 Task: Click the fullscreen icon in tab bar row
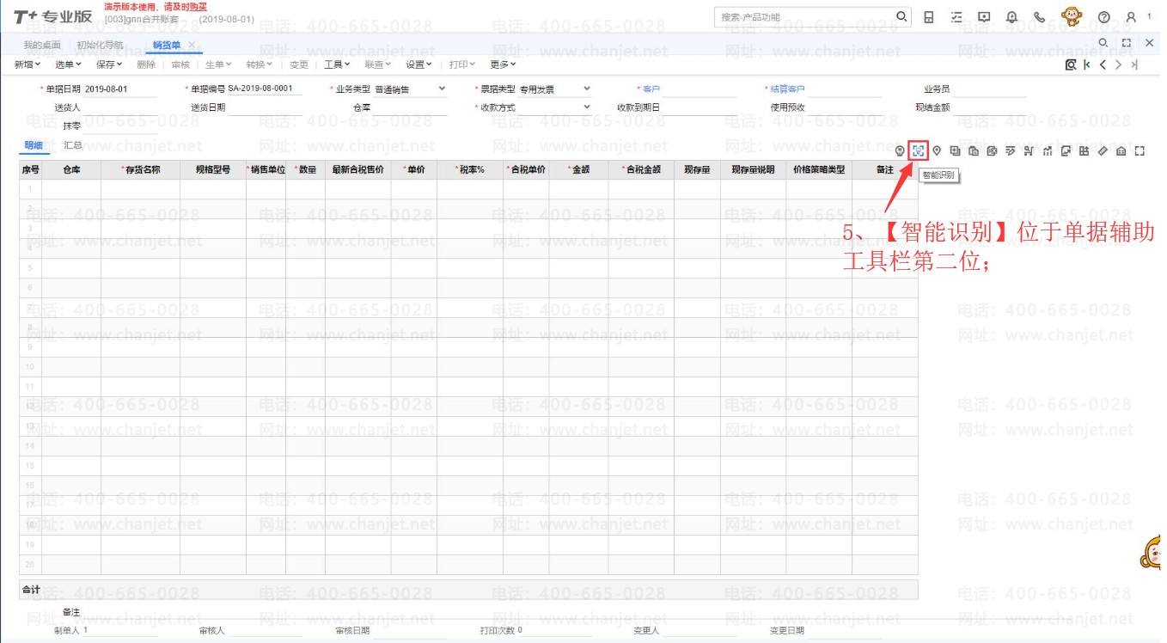click(1127, 42)
